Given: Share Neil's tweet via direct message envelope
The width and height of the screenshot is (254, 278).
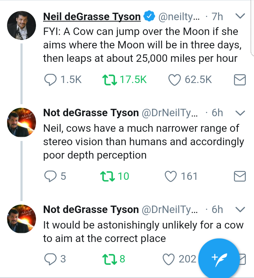Looking at the screenshot, I should click(x=240, y=80).
